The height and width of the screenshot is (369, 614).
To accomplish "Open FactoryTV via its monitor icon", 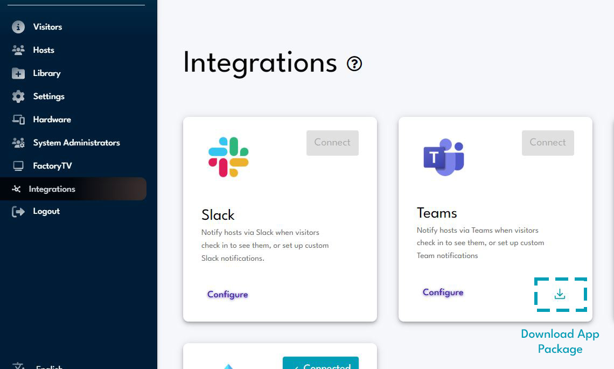I will coord(18,165).
